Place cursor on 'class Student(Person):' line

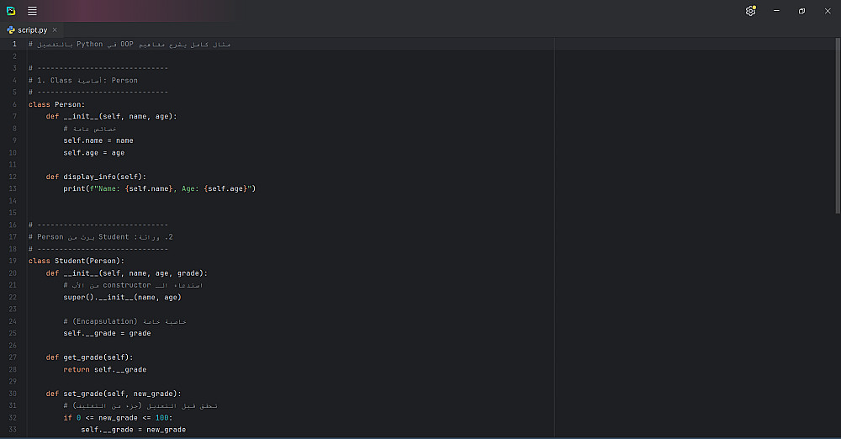76,261
